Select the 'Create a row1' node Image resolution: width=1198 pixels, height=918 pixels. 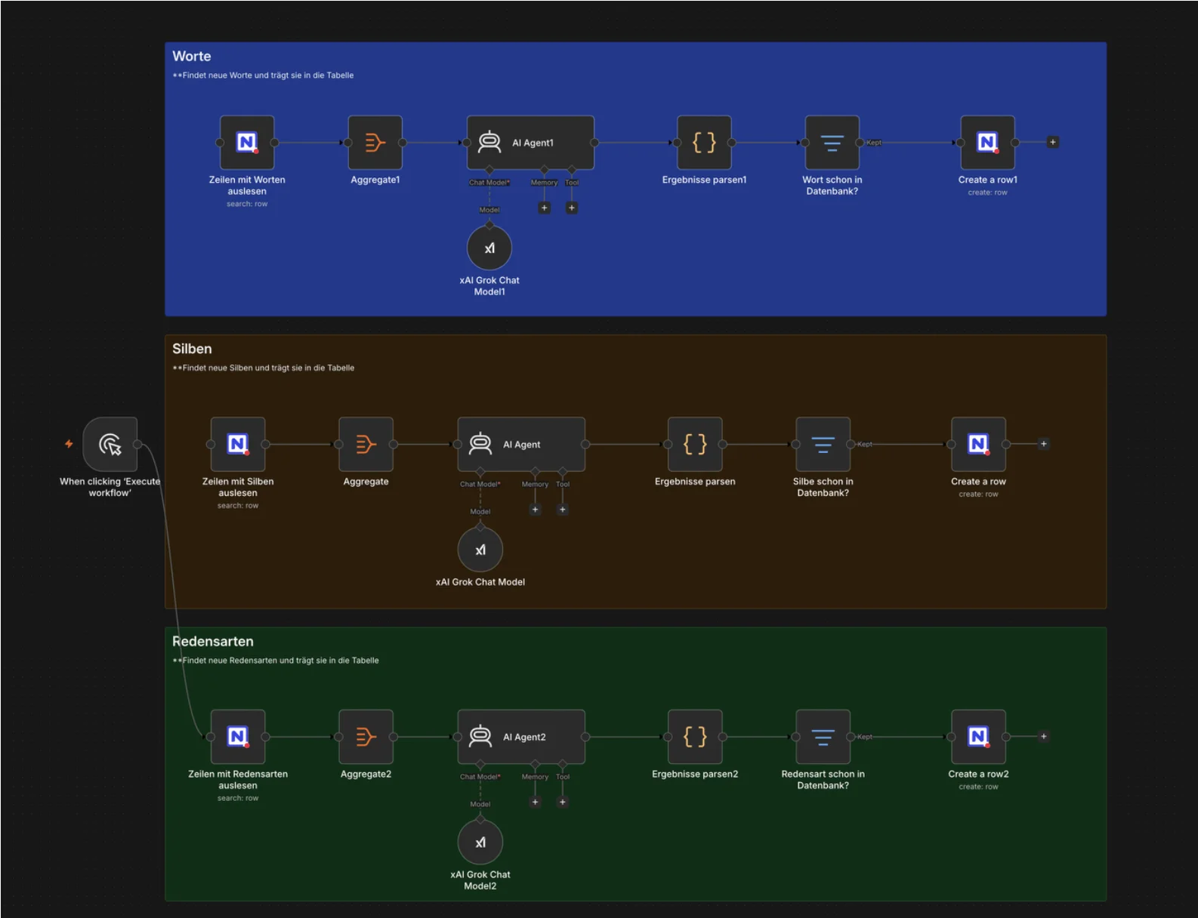click(987, 142)
